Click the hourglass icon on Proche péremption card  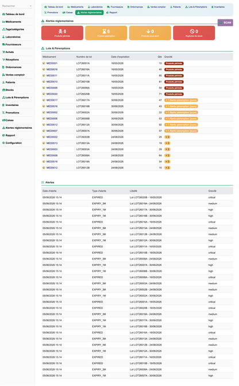tap(104, 31)
